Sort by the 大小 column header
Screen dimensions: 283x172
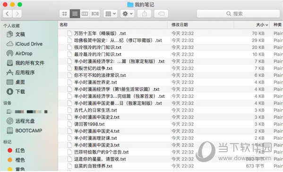(260, 25)
